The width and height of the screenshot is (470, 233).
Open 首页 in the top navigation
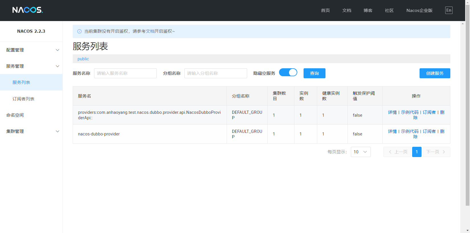pos(325,11)
